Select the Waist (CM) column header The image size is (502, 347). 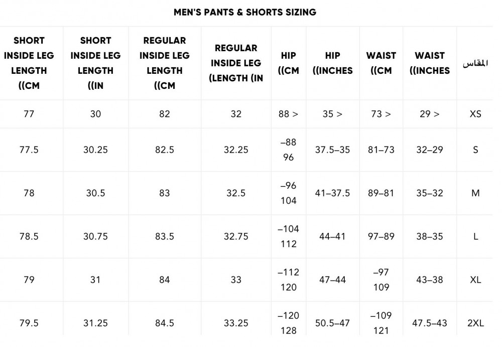pos(381,63)
